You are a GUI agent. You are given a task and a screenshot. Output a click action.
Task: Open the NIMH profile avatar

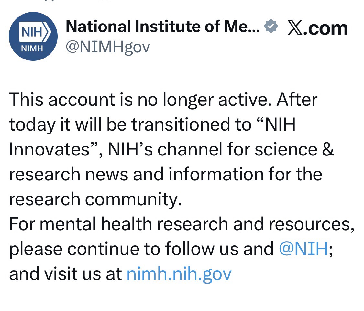pos(33,36)
